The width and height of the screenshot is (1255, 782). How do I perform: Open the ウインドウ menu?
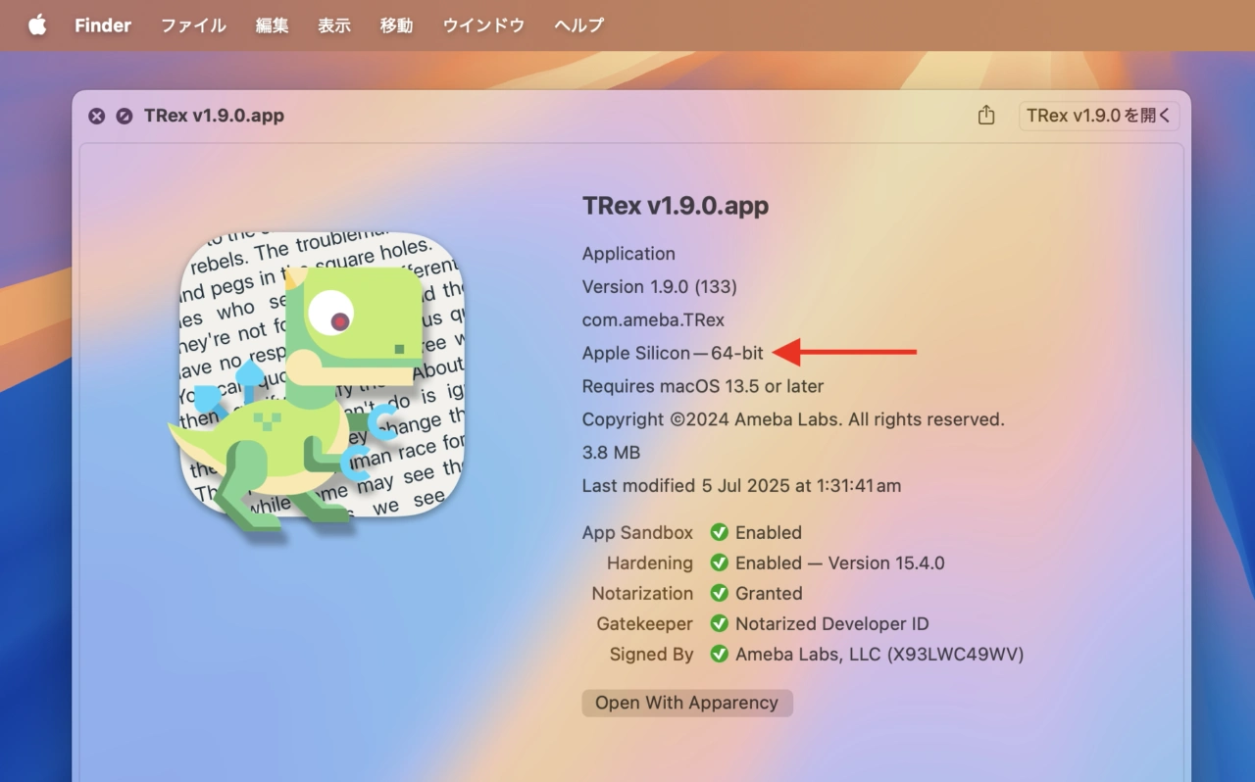pos(483,25)
